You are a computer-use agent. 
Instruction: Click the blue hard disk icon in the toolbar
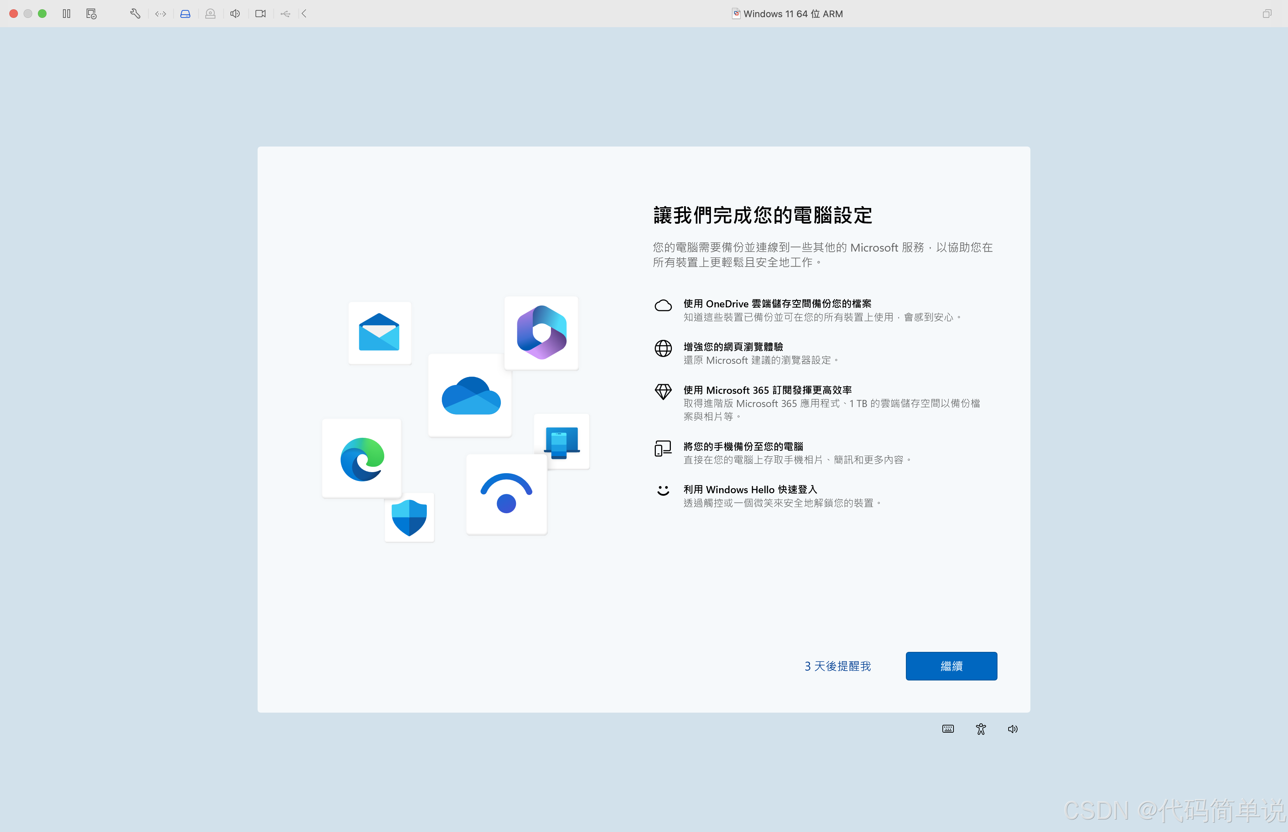click(x=185, y=14)
